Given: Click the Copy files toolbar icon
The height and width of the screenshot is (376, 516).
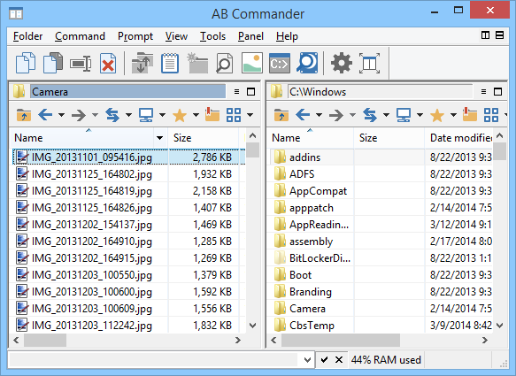Looking at the screenshot, I should [x=26, y=63].
